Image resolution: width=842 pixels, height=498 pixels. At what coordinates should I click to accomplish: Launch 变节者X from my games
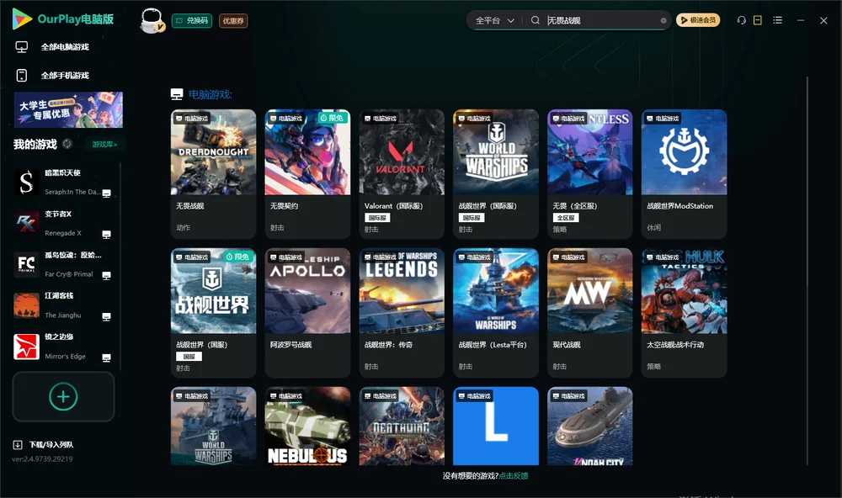click(x=63, y=223)
